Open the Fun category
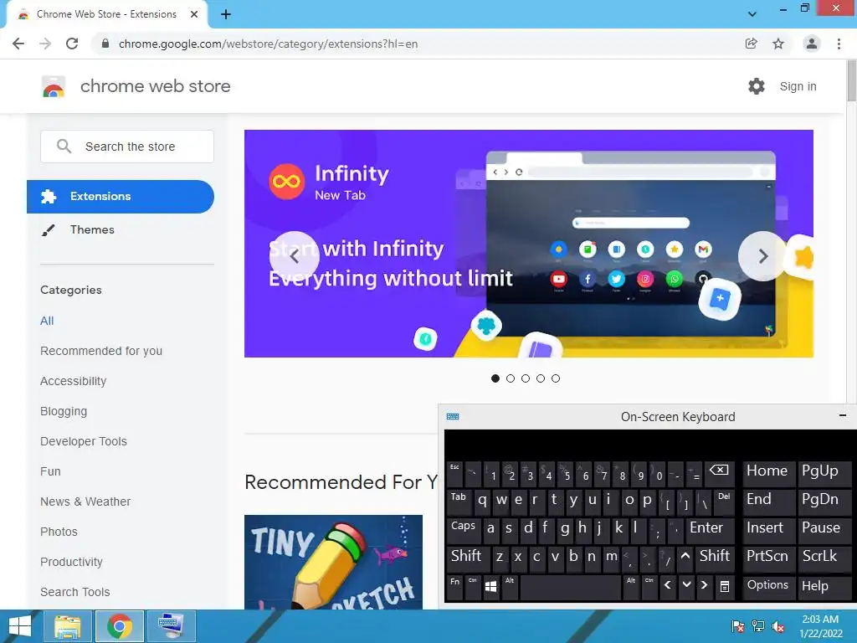The height and width of the screenshot is (643, 857). click(50, 471)
